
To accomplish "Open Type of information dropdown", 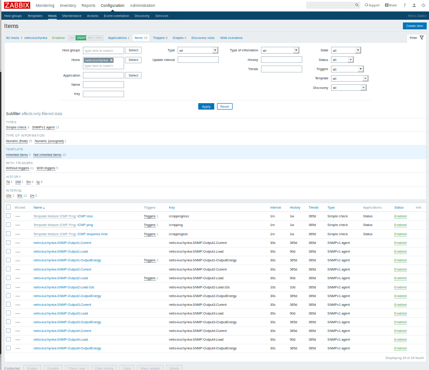I will (280, 50).
